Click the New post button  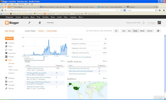click(9, 38)
